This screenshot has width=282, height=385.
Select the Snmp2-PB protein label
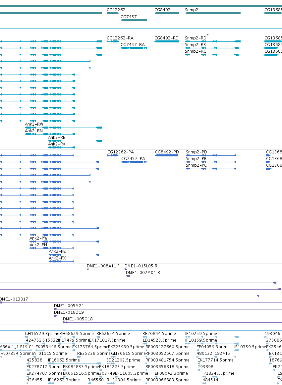pyautogui.click(x=196, y=159)
